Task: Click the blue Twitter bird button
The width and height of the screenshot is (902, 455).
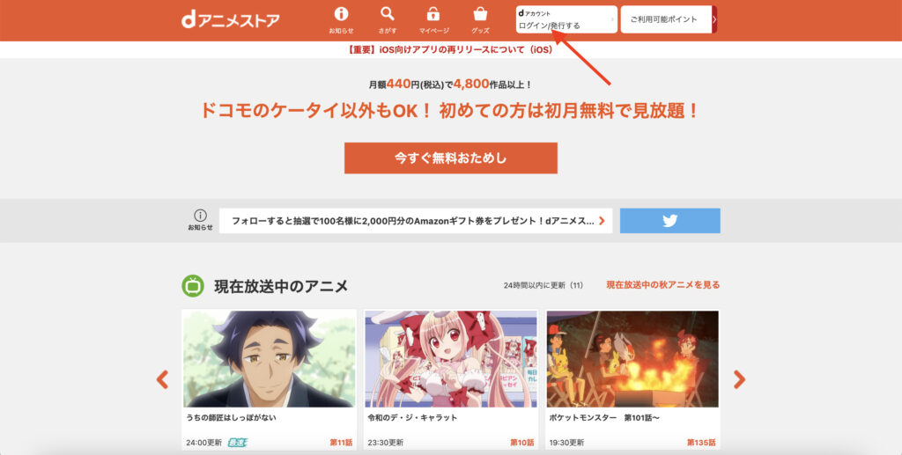Action: [x=669, y=221]
